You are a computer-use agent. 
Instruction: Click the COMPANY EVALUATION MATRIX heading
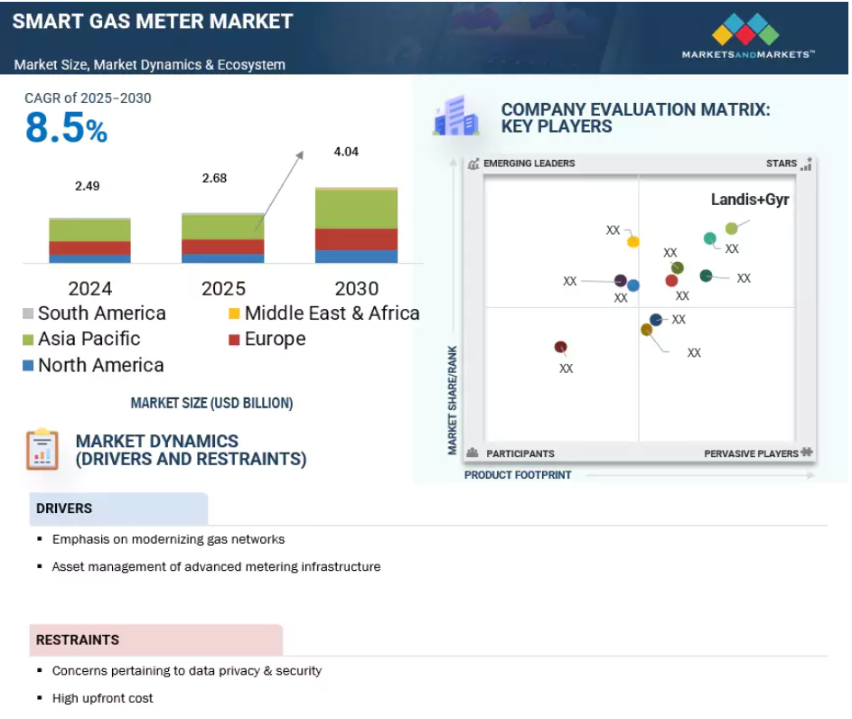635,117
